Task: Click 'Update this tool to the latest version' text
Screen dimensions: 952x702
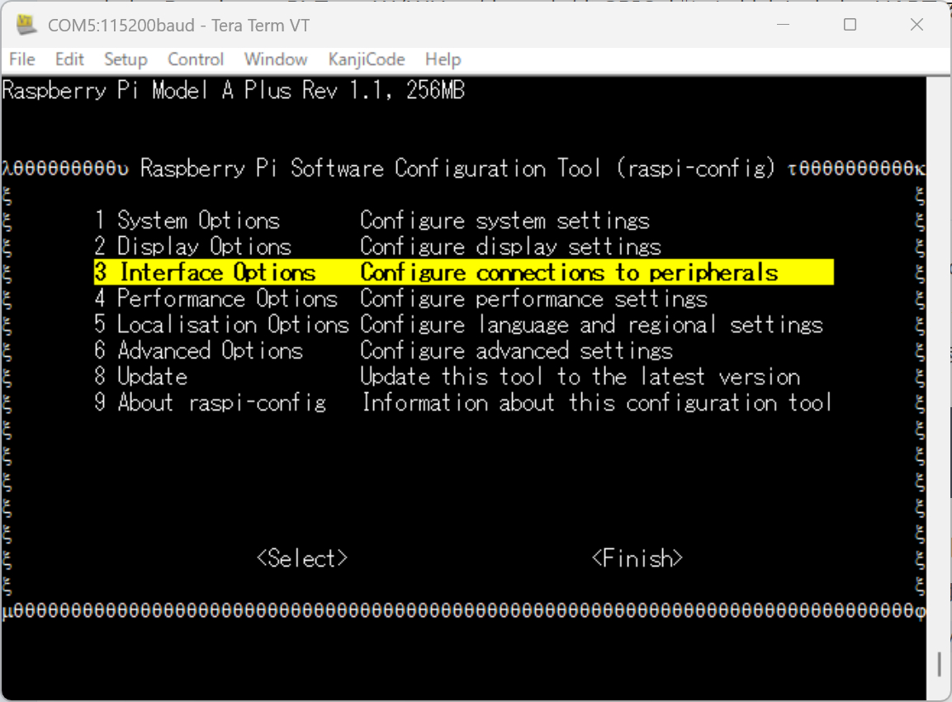Action: pos(580,377)
